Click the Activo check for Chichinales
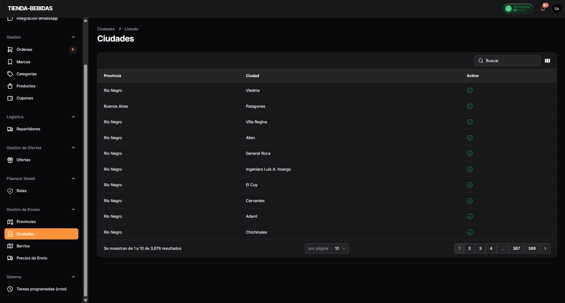Viewport: 565px width, 303px height. 470,232
